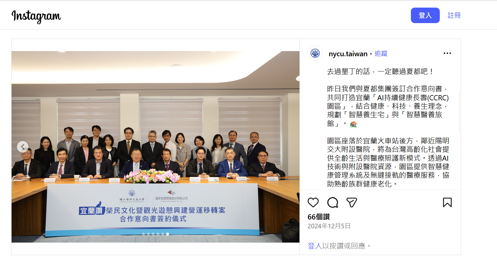Go to the previous carousel photo
Viewport: 497px width, 266px height.
pyautogui.click(x=23, y=147)
